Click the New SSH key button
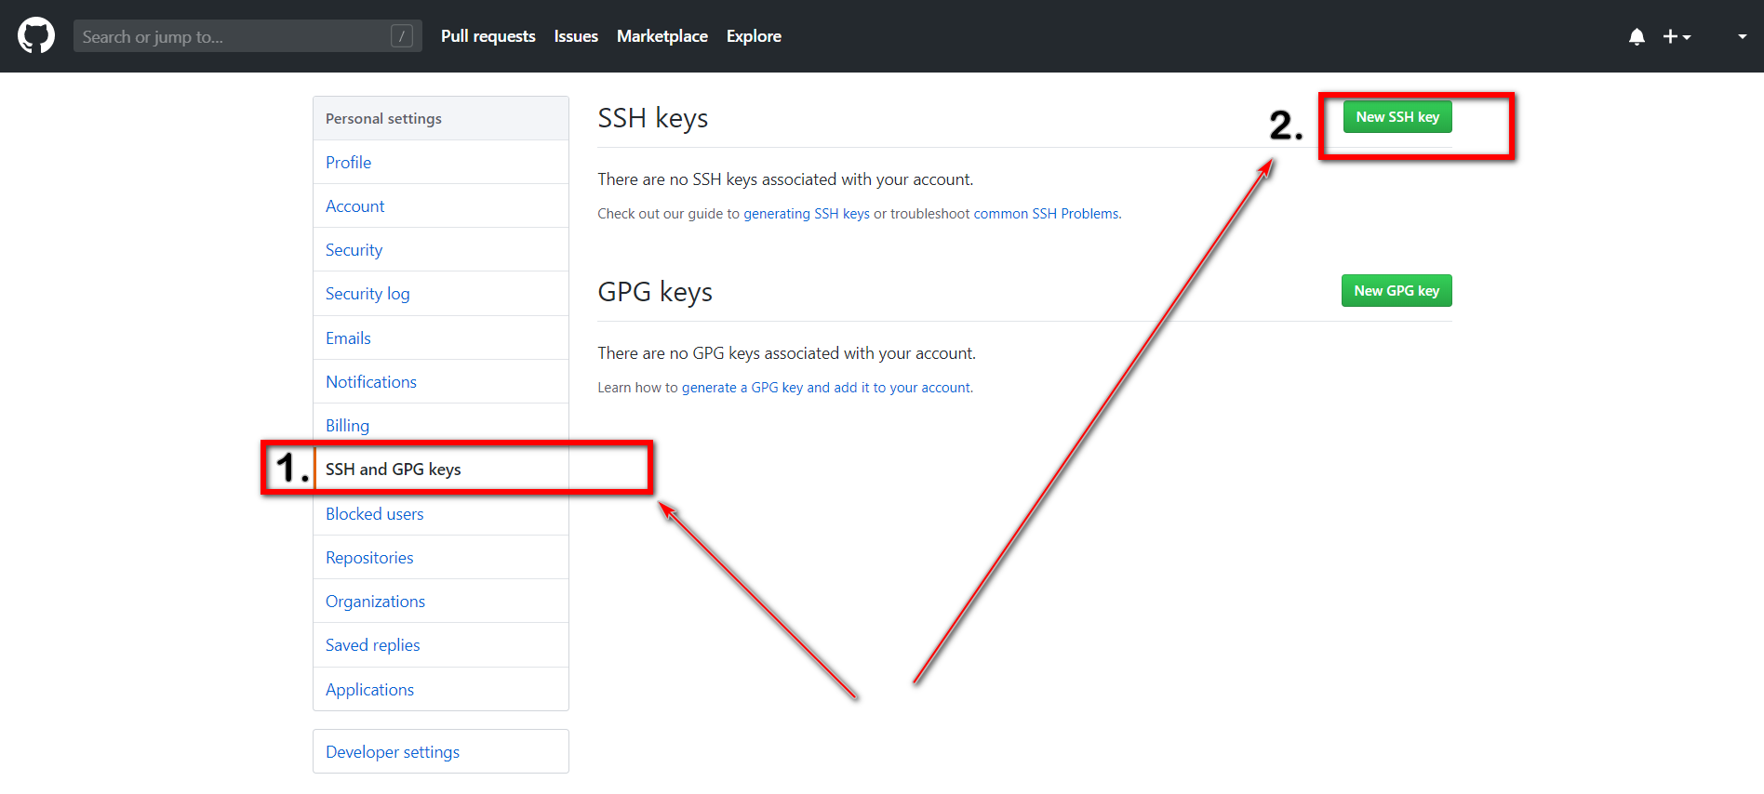 (1396, 117)
